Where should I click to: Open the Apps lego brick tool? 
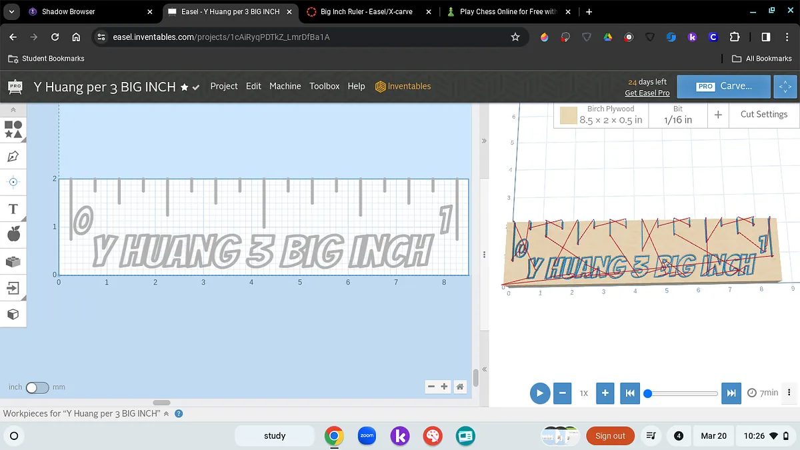coord(13,262)
